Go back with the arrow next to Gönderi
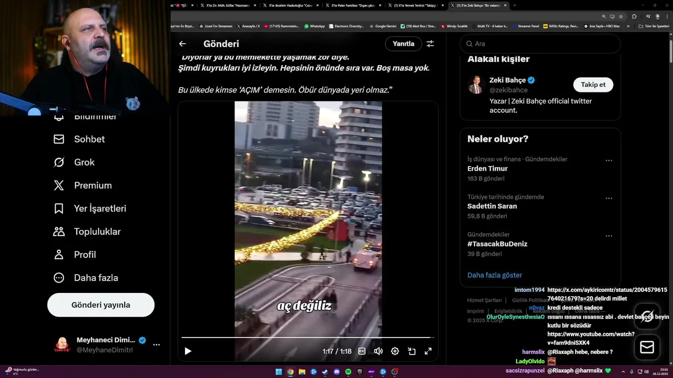This screenshot has height=378, width=673. click(x=182, y=44)
